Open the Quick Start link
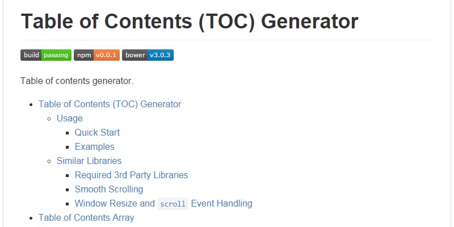 pyautogui.click(x=97, y=132)
